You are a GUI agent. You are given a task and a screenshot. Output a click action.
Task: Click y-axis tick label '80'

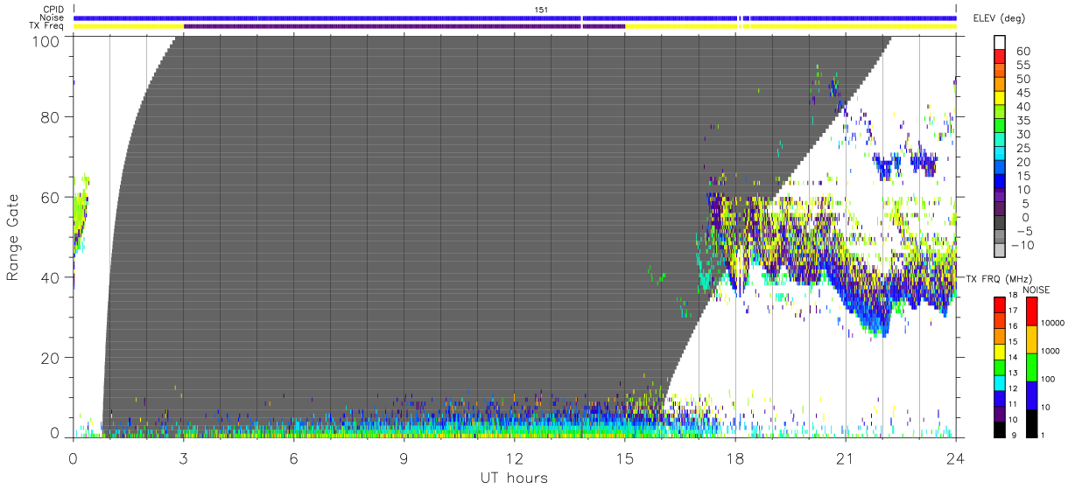click(52, 116)
